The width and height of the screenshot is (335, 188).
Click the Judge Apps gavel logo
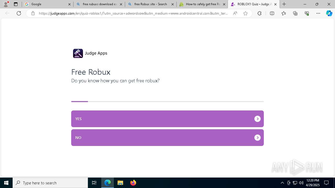[x=78, y=53]
